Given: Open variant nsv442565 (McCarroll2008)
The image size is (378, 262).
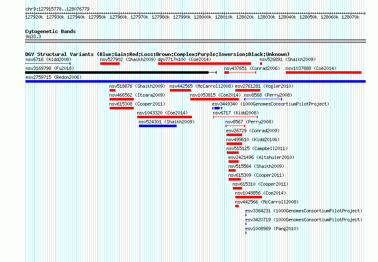Looking at the screenshot, I should tap(201, 86).
